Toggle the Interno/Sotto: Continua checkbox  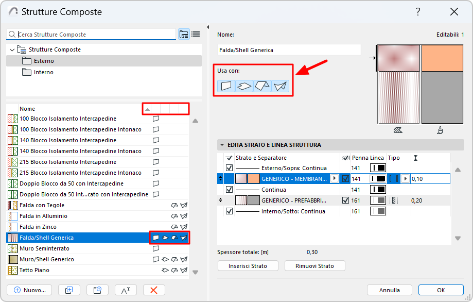[229, 211]
